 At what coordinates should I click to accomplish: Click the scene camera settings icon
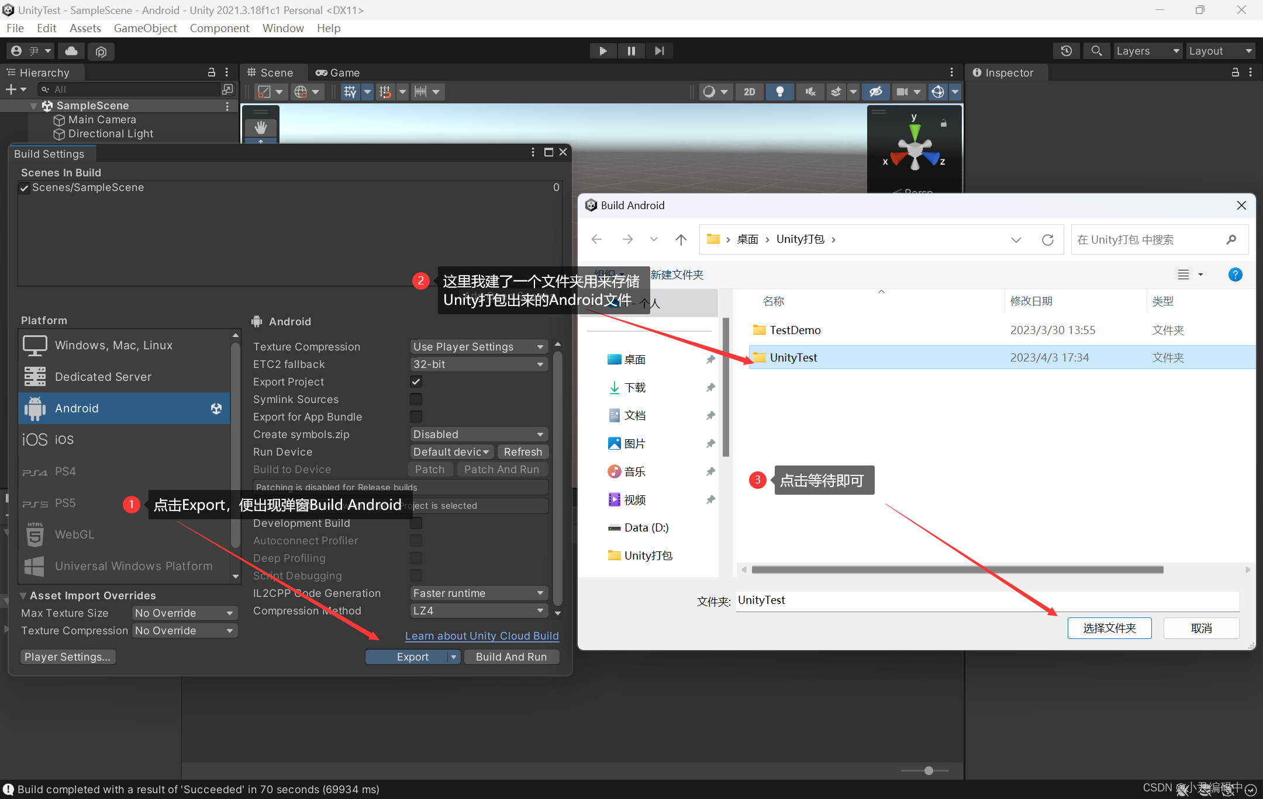click(x=902, y=92)
